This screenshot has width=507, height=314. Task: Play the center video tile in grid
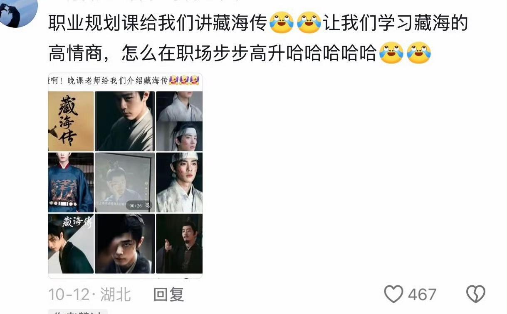pyautogui.click(x=125, y=183)
